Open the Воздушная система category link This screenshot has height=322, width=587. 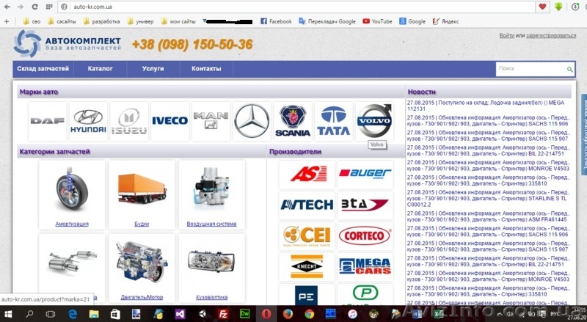click(211, 224)
